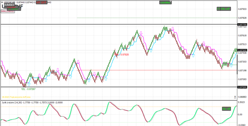Click the 0.86883 price scale value

coord(242,97)
